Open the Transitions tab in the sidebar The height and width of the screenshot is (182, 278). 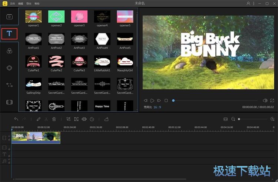point(9,85)
